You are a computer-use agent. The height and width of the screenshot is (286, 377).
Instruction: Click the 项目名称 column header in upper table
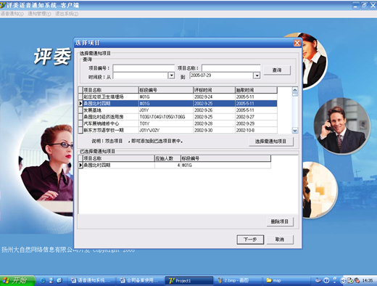[x=111, y=90]
